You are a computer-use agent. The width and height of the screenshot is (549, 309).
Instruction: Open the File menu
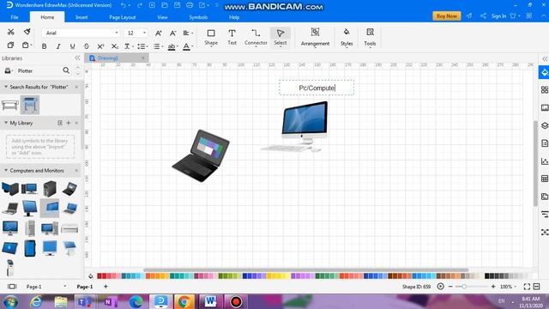[x=15, y=17]
